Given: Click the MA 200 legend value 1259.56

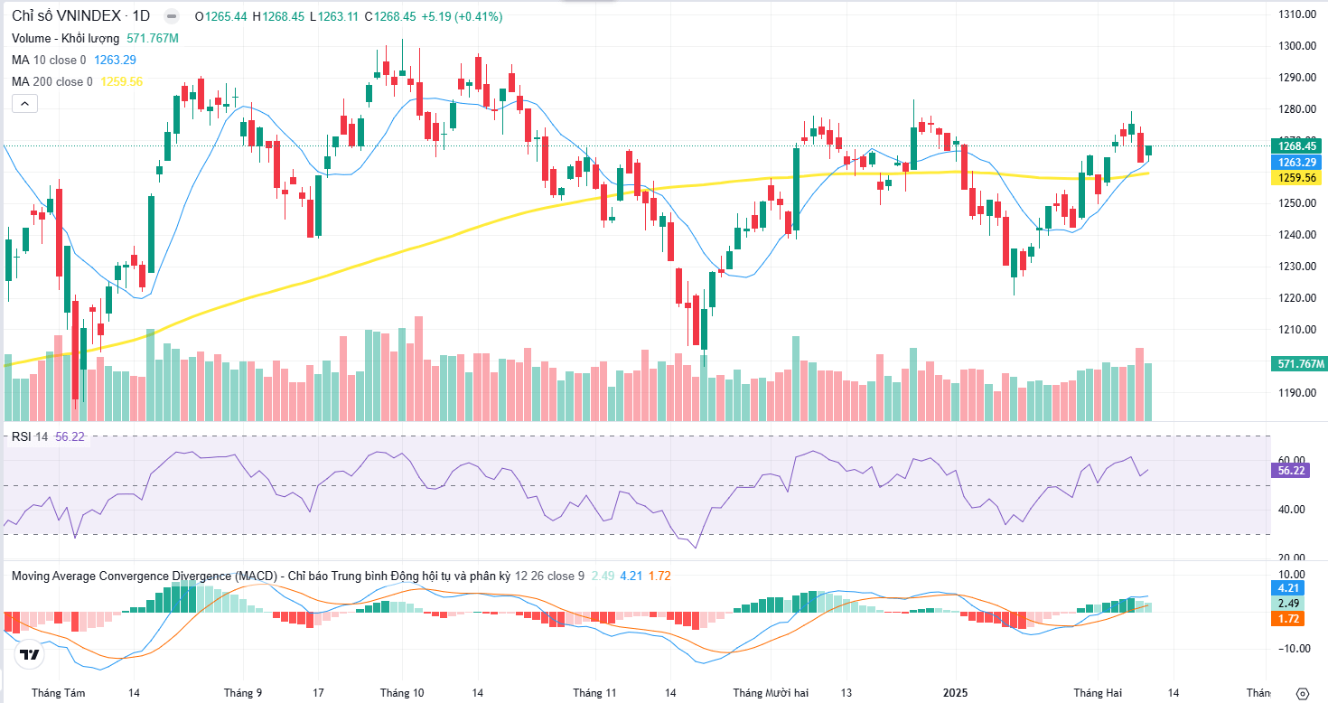Looking at the screenshot, I should pos(121,81).
